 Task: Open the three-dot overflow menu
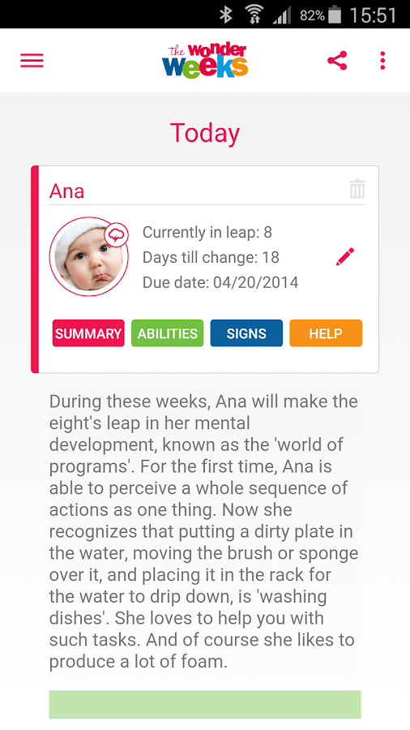(382, 61)
